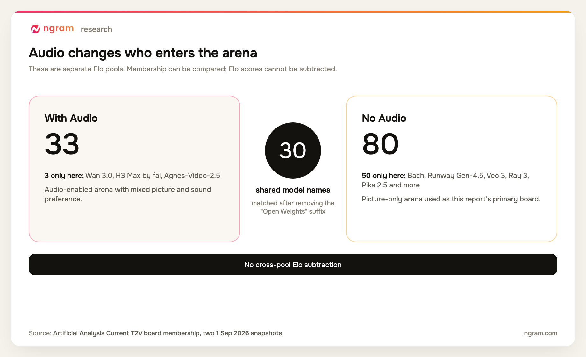Select the "Audio-enabled arena with mixed picture" description
Screen dimensions: 586x357
[x=128, y=194]
